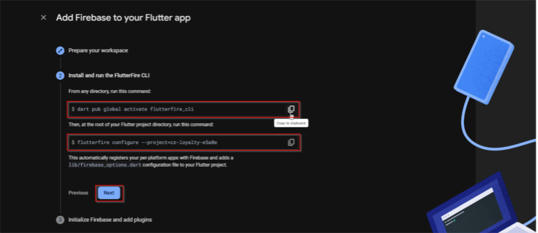Screen dimensions: 538x233
Task: Click inside the flutterfire configure command box
Action: (x=172, y=142)
